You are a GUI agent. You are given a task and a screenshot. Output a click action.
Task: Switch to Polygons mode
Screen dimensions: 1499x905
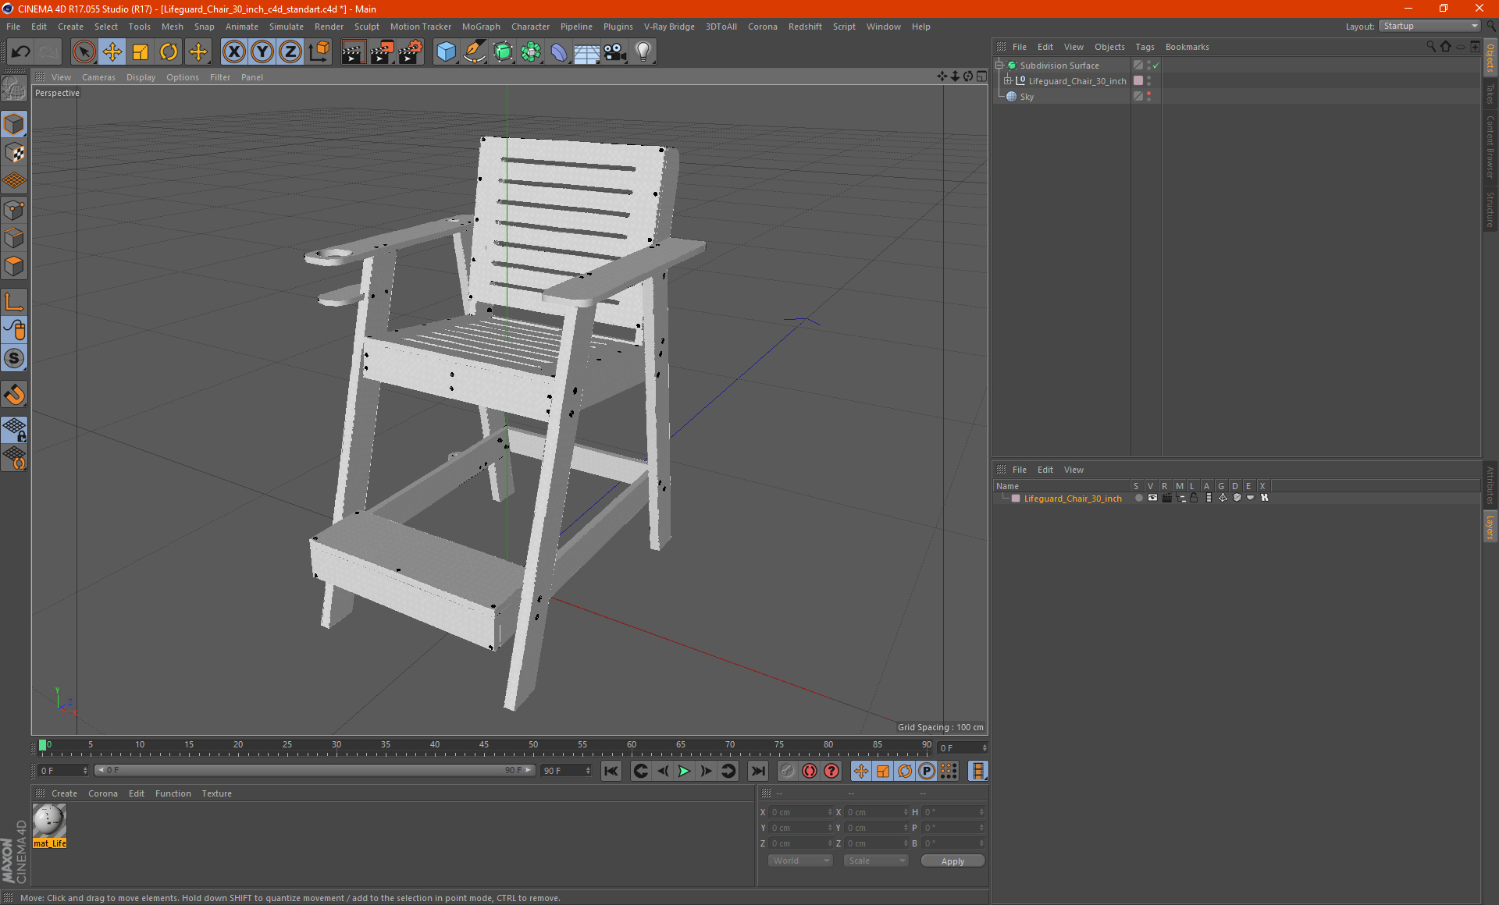click(x=14, y=266)
